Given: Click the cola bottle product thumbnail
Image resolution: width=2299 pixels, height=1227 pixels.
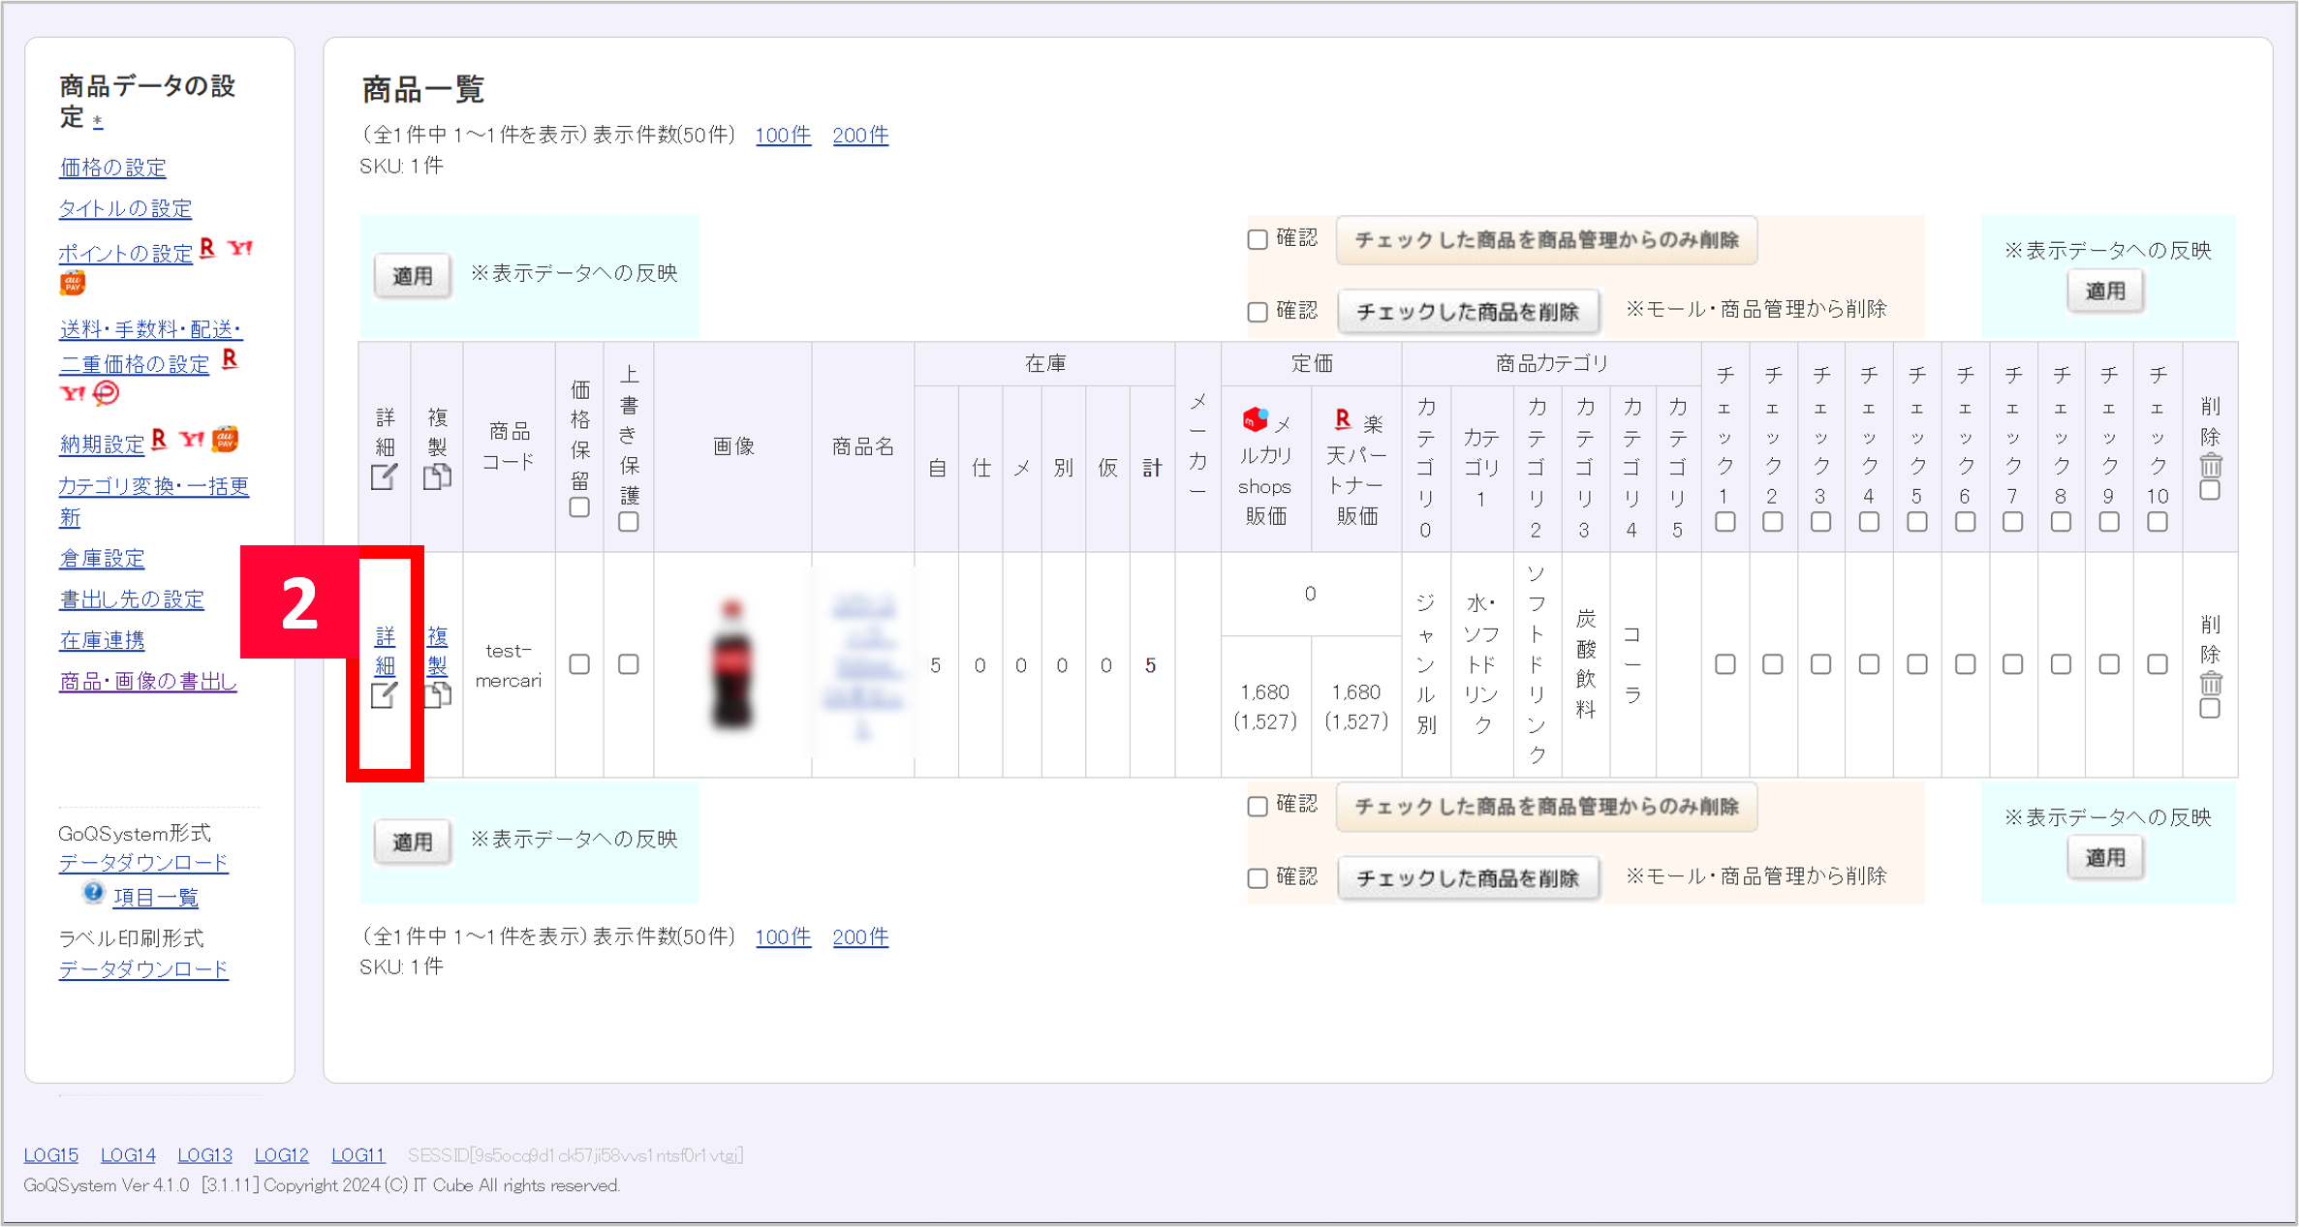Looking at the screenshot, I should 732,664.
